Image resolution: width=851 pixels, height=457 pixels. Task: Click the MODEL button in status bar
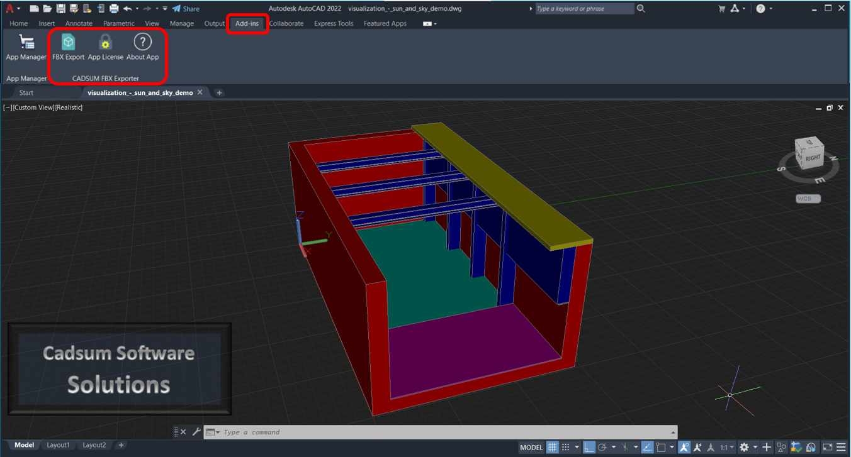[531, 447]
